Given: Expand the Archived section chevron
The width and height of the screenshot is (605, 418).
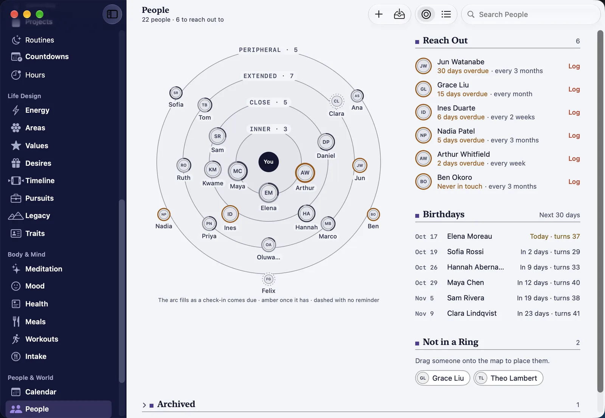Looking at the screenshot, I should [x=144, y=405].
